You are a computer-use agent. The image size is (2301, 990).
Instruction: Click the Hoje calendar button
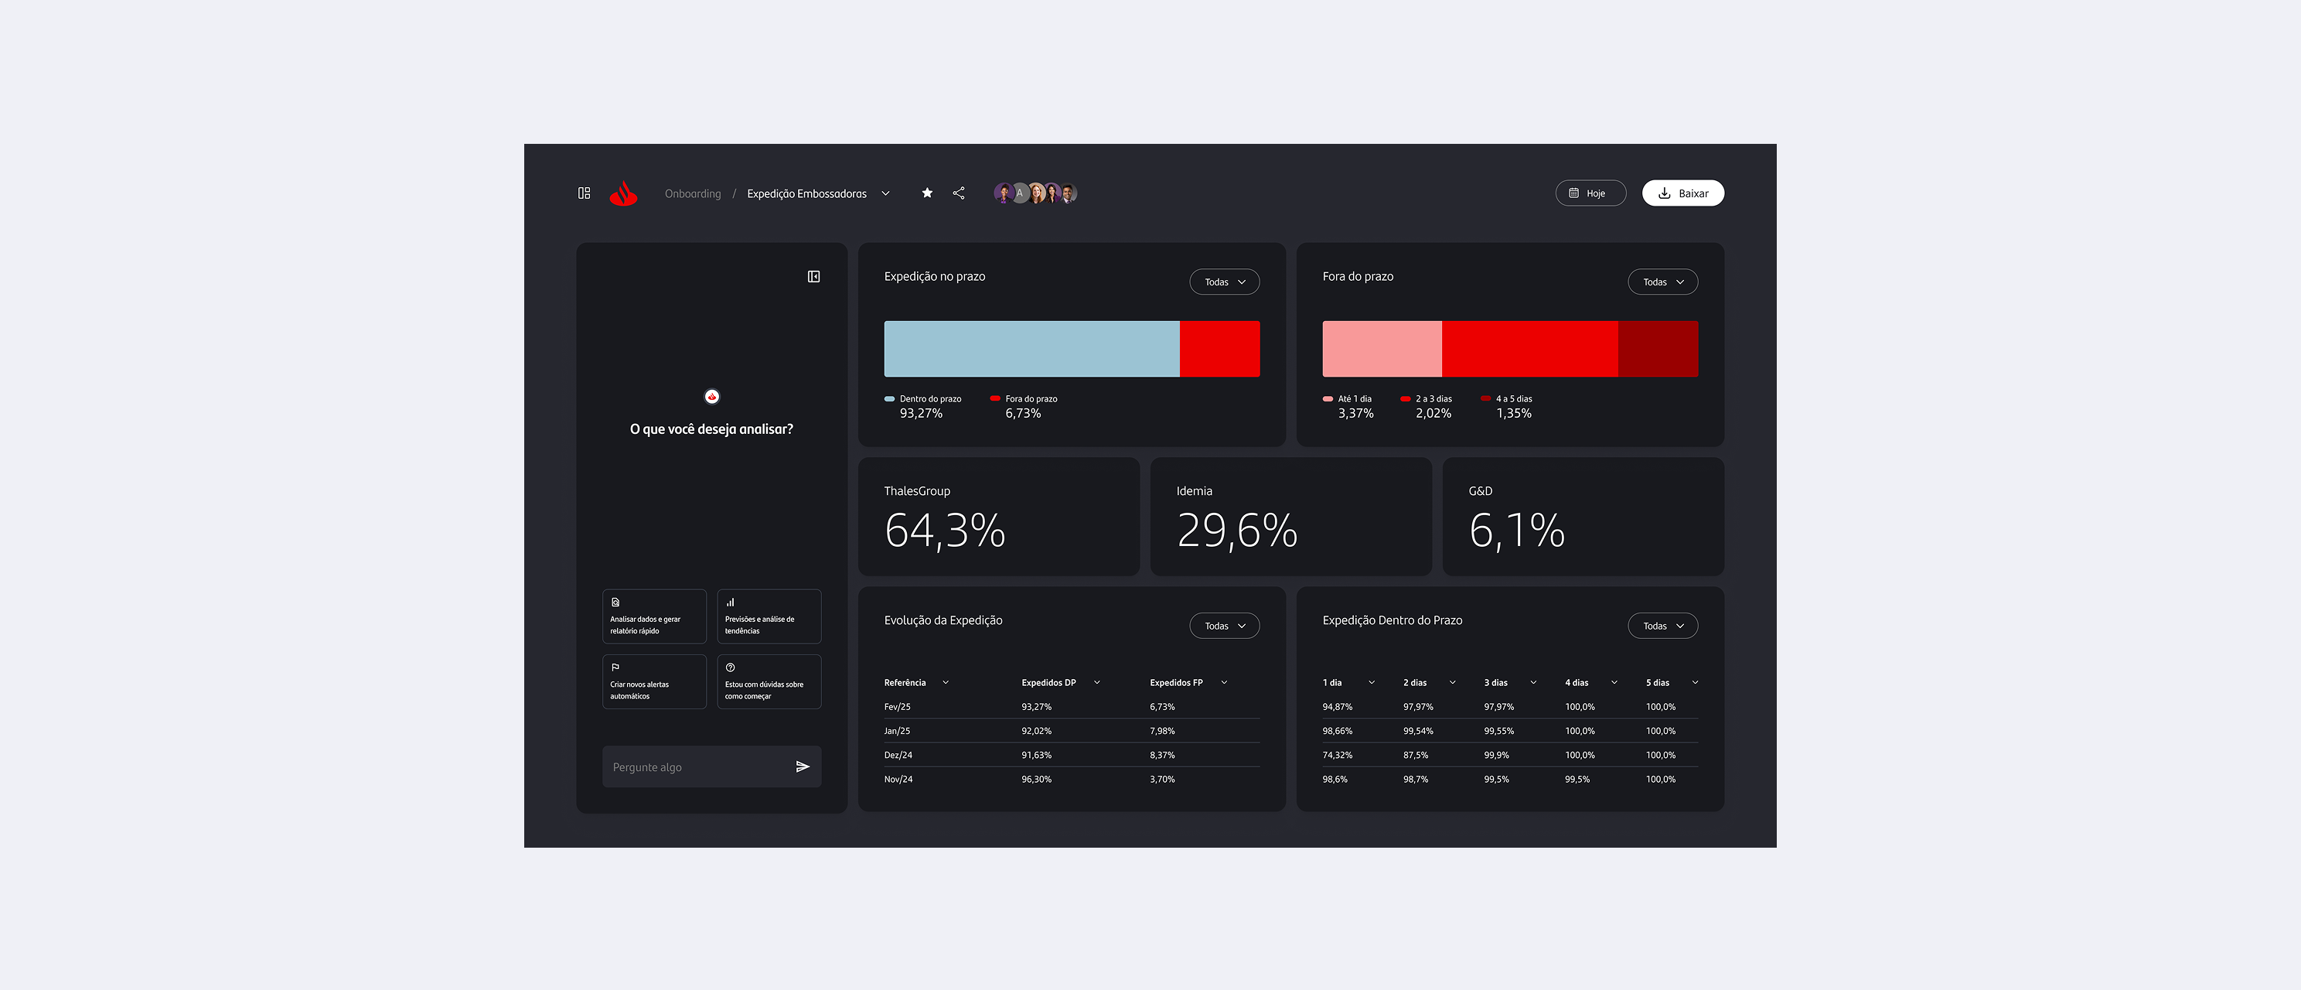click(x=1590, y=193)
